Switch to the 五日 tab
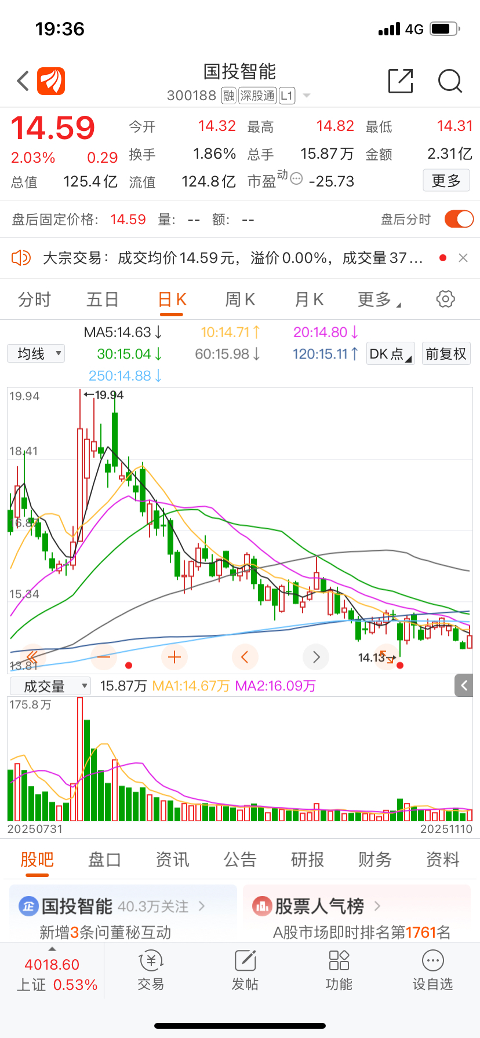480x1038 pixels. (103, 299)
